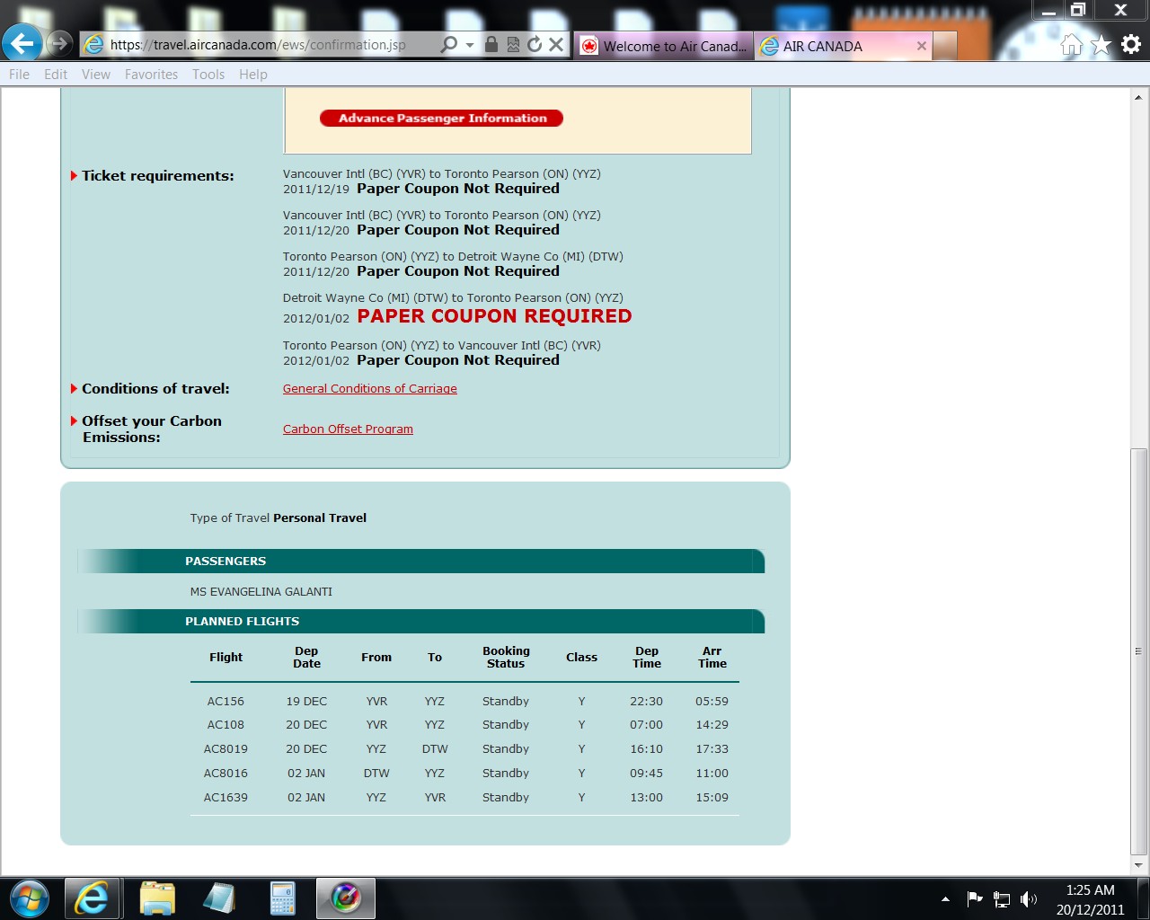Stop loading with the X icon
The image size is (1150, 920).
click(556, 44)
